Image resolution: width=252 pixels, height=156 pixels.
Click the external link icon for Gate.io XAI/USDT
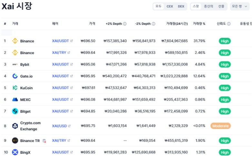[x=72, y=76]
